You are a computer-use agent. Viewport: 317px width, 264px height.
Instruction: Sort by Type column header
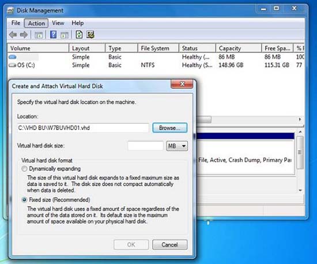click(x=122, y=48)
